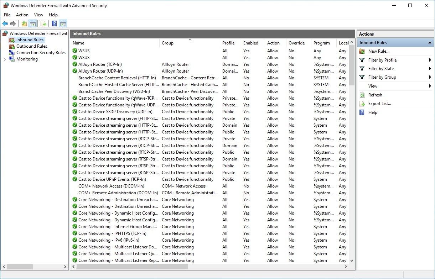Sort by the Group column header
The width and height of the screenshot is (435, 279).
[x=190, y=43]
